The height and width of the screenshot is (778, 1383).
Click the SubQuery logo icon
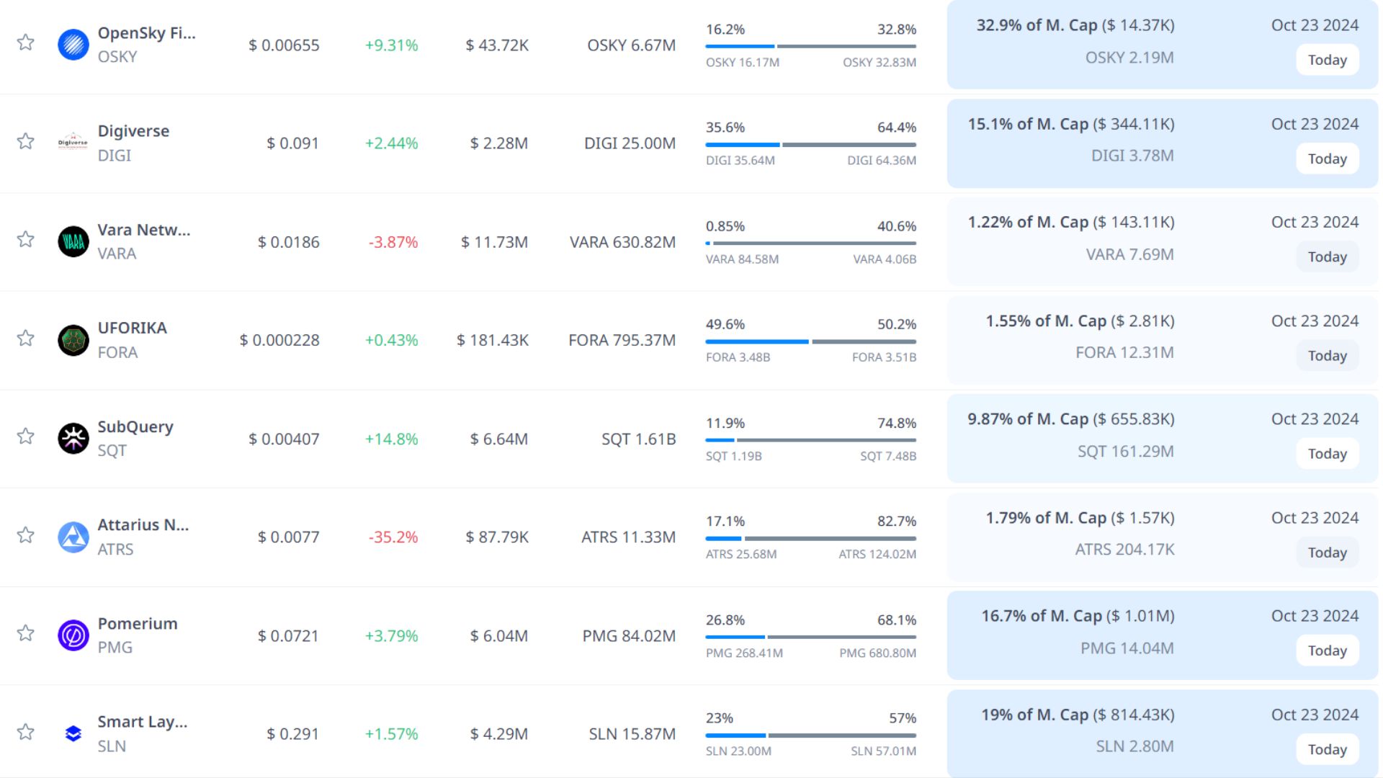click(73, 439)
